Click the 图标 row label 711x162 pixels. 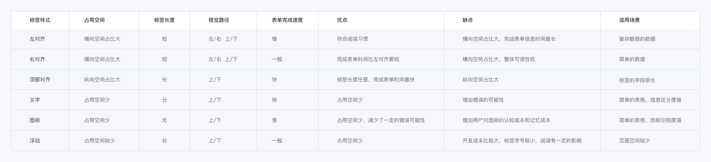[35, 120]
